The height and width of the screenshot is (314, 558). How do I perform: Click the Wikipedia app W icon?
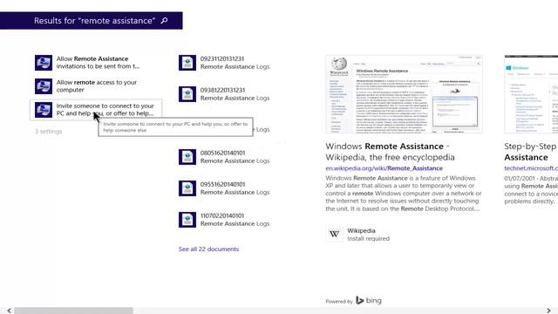(334, 235)
